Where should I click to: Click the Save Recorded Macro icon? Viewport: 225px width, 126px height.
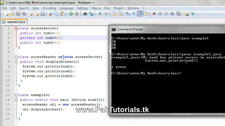[x=179, y=14]
